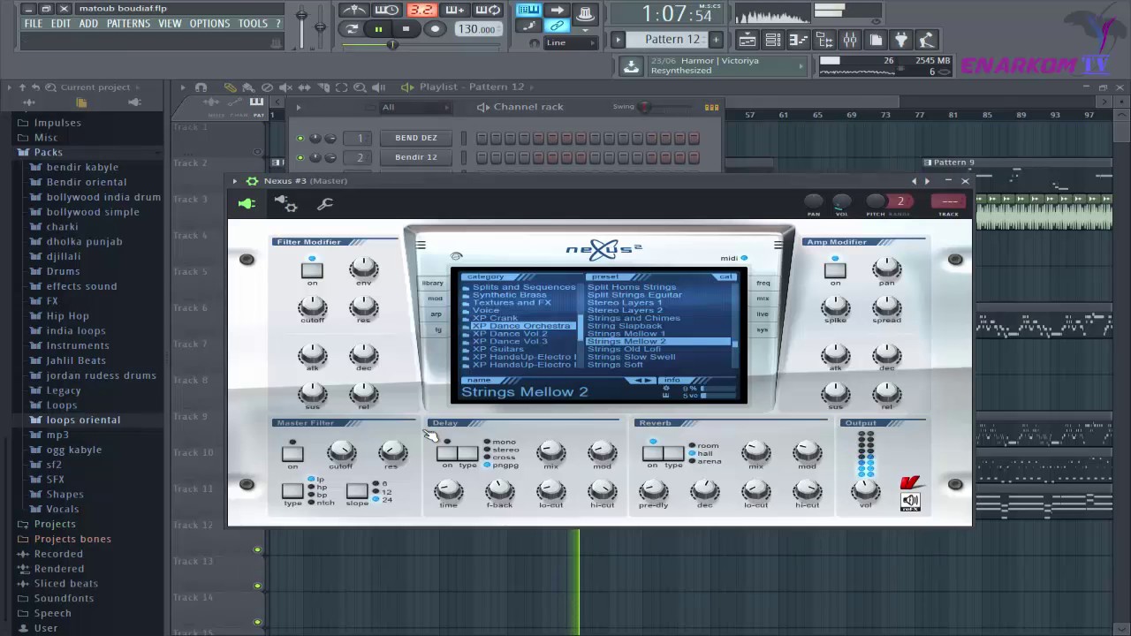Click the arrow step-edit mode icon
Screen dimensions: 1131x636
(557, 10)
